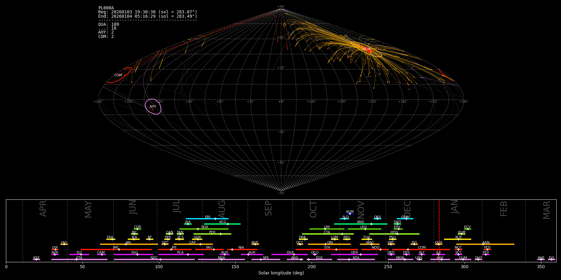Click the AUG month label in the timeline
This screenshot has width=561, height=280.
[222, 208]
